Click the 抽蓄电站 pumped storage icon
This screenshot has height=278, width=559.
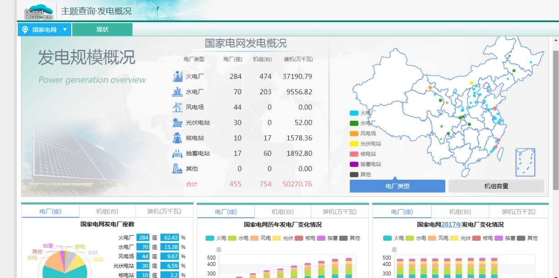(177, 154)
